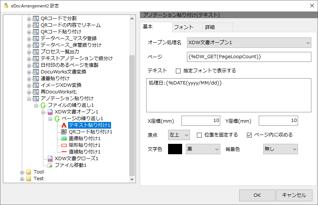Click the process icon beside プロセス一覧出力
318x205 pixels.
36,52
